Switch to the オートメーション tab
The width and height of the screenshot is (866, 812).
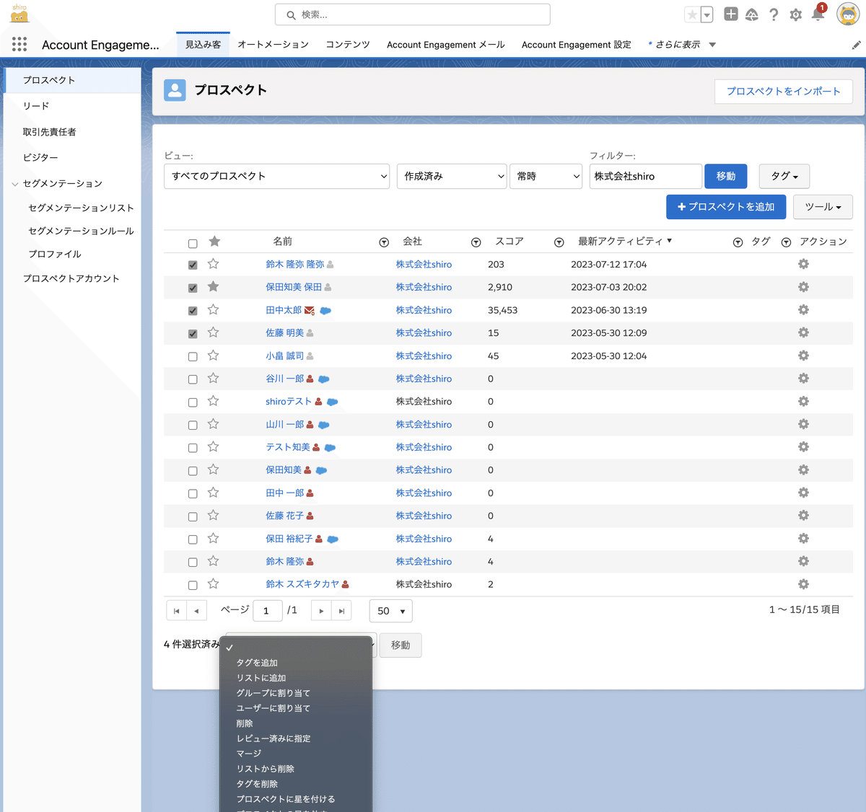(x=273, y=45)
